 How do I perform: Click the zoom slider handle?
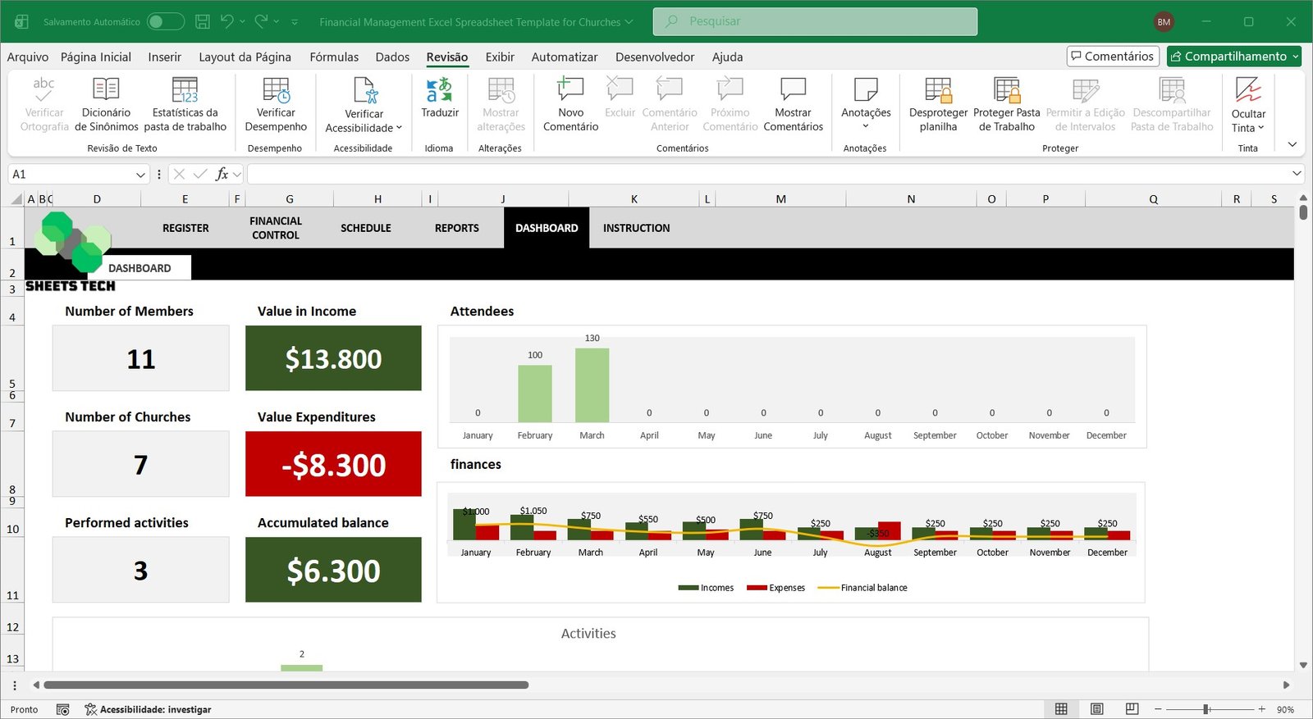coord(1206,709)
